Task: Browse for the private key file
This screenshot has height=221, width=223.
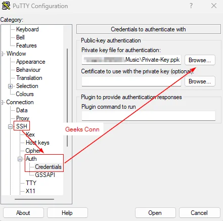Action: 200,60
